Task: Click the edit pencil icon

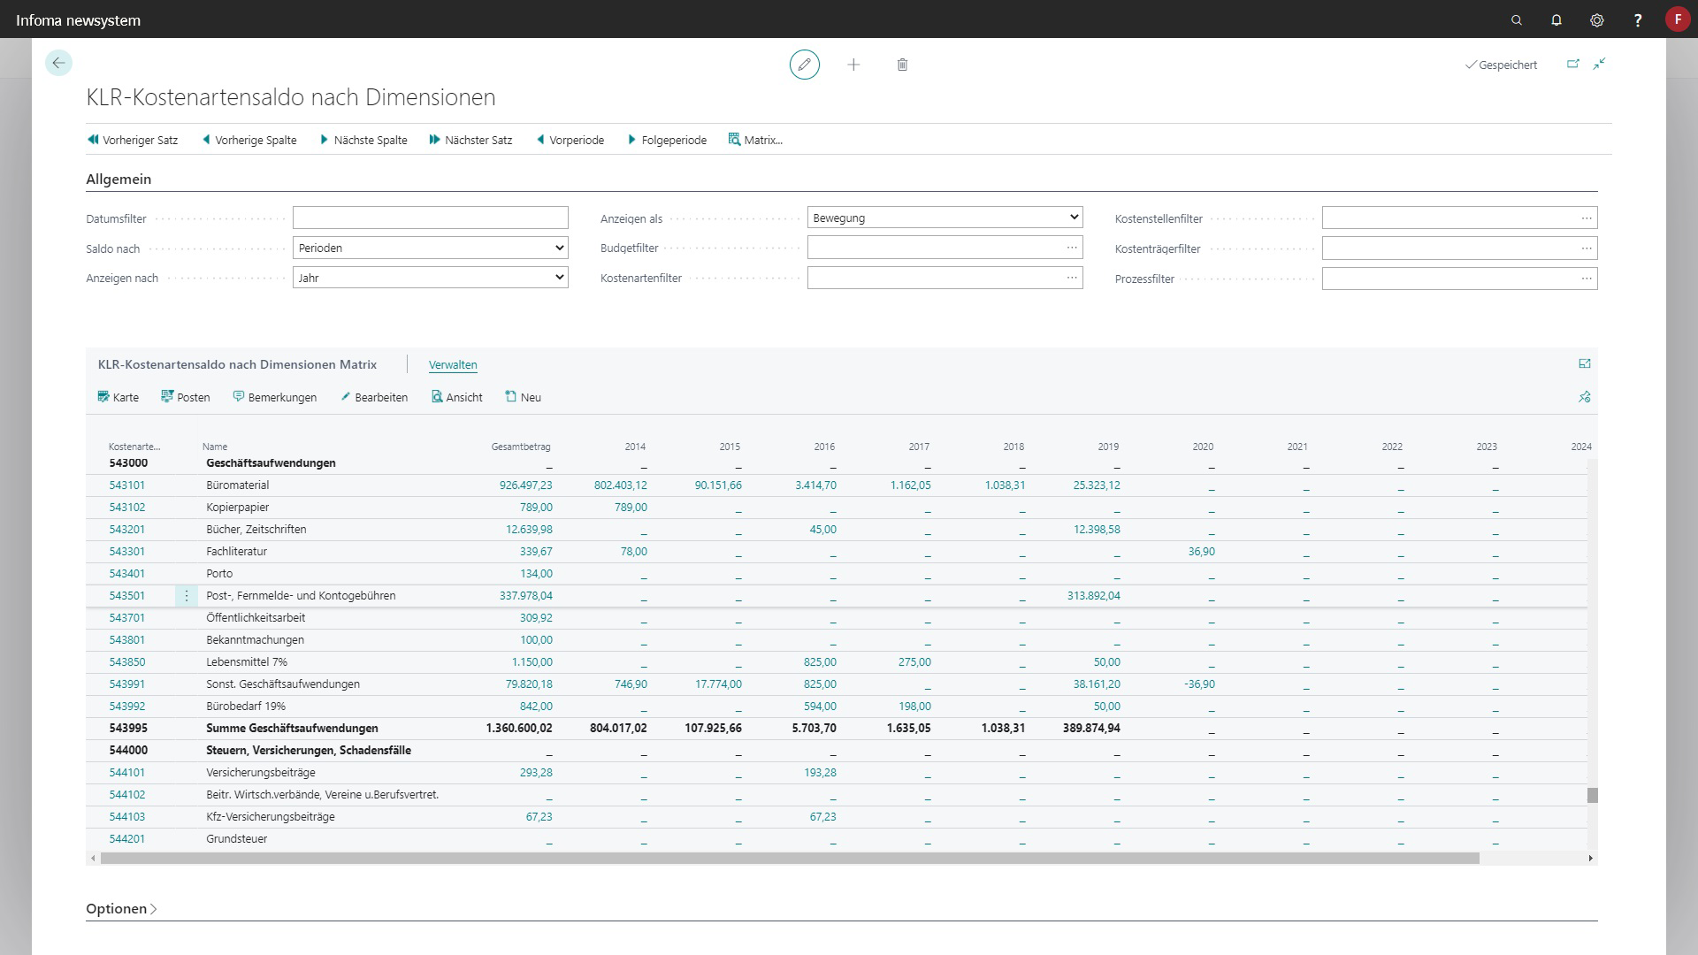Action: pyautogui.click(x=804, y=65)
